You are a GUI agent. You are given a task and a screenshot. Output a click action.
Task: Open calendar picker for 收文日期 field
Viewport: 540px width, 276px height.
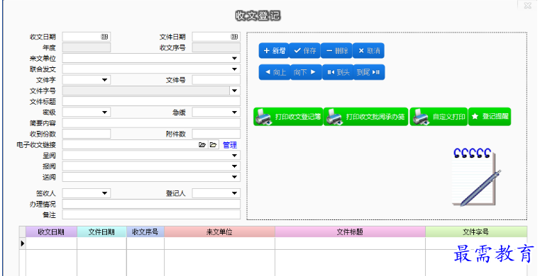105,37
